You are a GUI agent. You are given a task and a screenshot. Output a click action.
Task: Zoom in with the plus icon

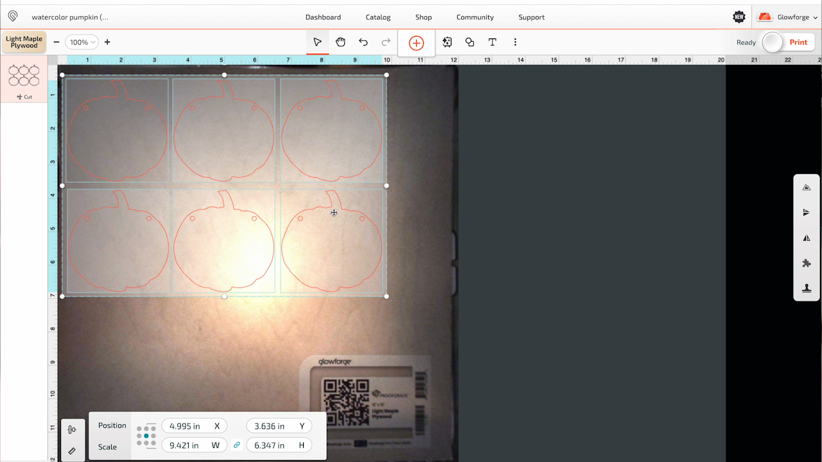(107, 42)
